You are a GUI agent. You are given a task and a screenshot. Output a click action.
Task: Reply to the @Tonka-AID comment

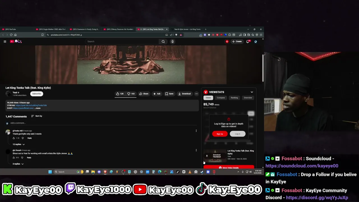tap(29, 138)
